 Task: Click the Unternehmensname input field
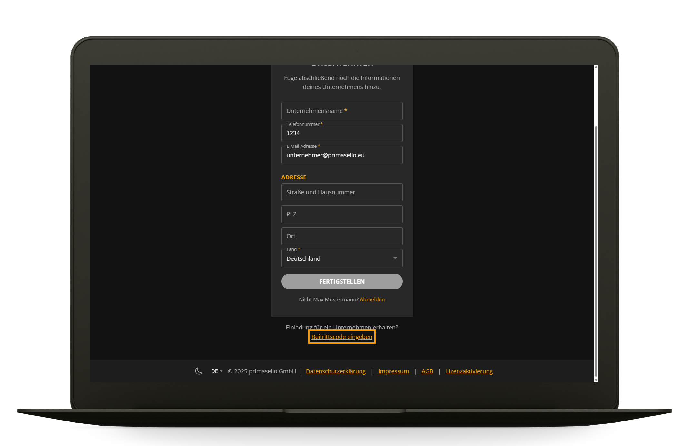[341, 111]
